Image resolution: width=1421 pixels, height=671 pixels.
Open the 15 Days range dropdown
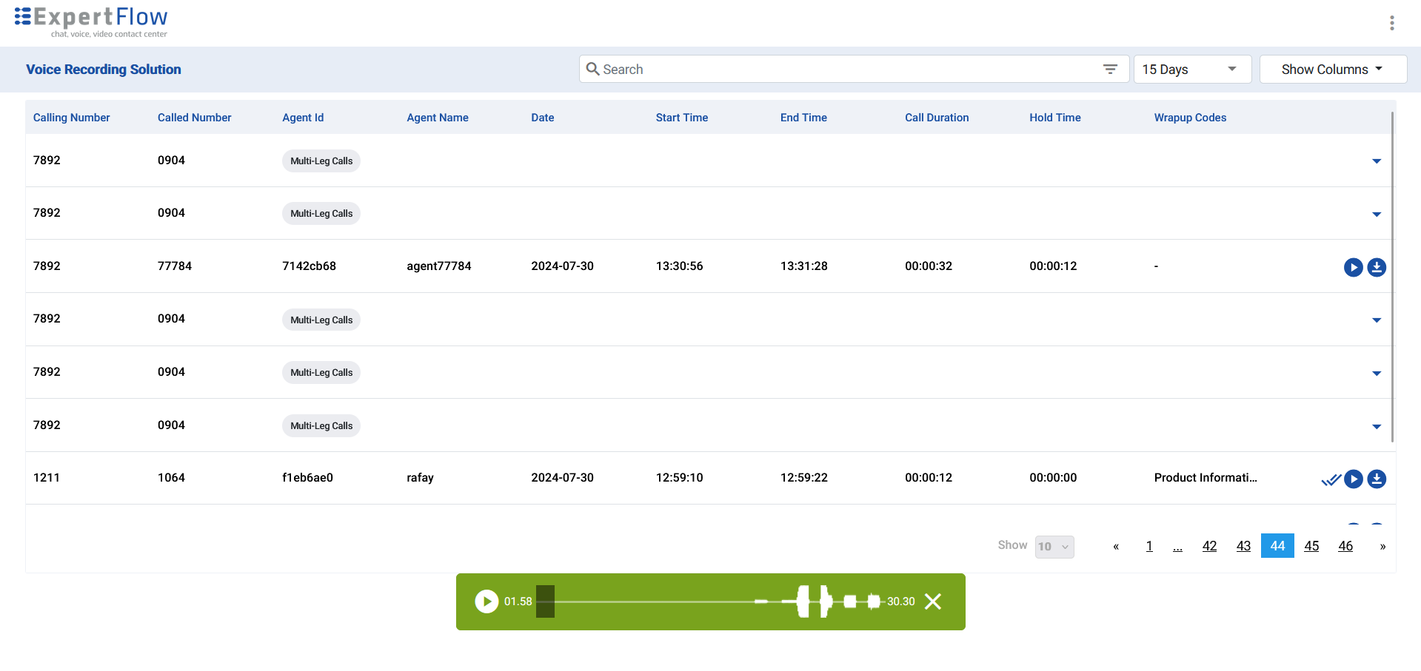pos(1191,69)
